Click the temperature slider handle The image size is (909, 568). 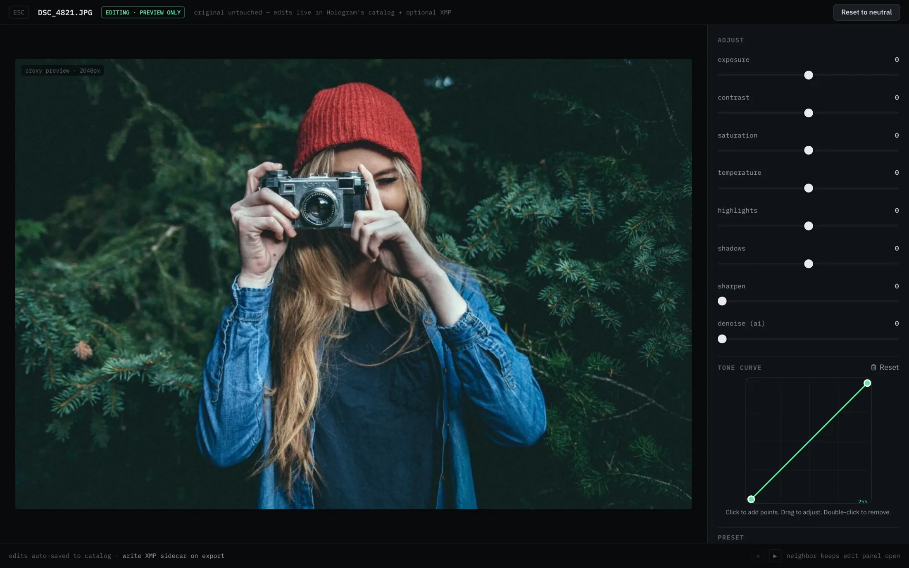(x=809, y=188)
